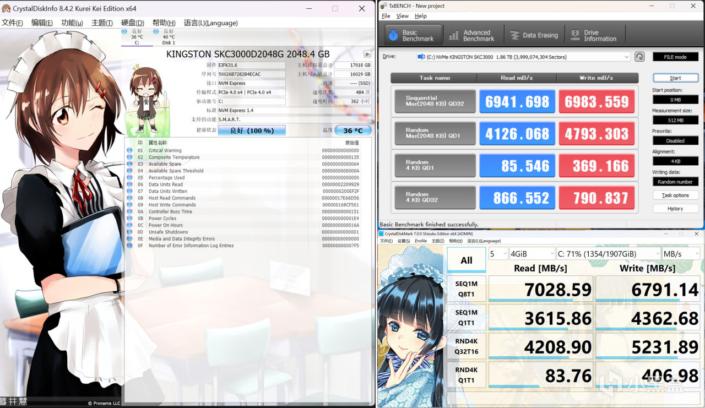This screenshot has height=408, width=705.
Task: Run the SEQ1M Q1T1 test
Action: click(x=467, y=317)
